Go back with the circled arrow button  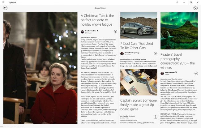[x=5, y=8]
